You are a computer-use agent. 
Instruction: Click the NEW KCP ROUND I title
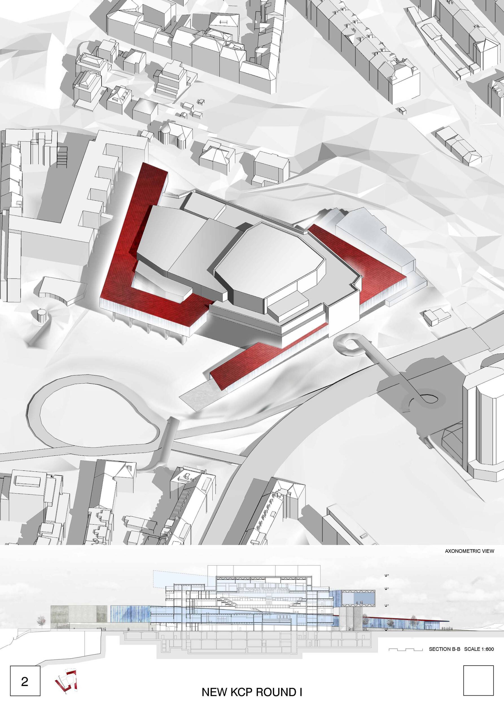click(252, 692)
